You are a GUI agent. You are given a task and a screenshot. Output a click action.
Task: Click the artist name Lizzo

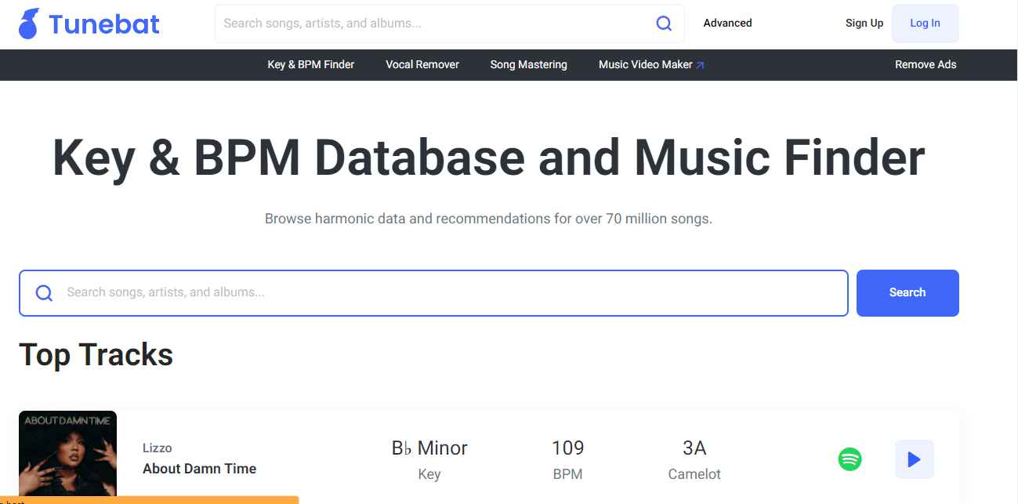click(x=158, y=448)
